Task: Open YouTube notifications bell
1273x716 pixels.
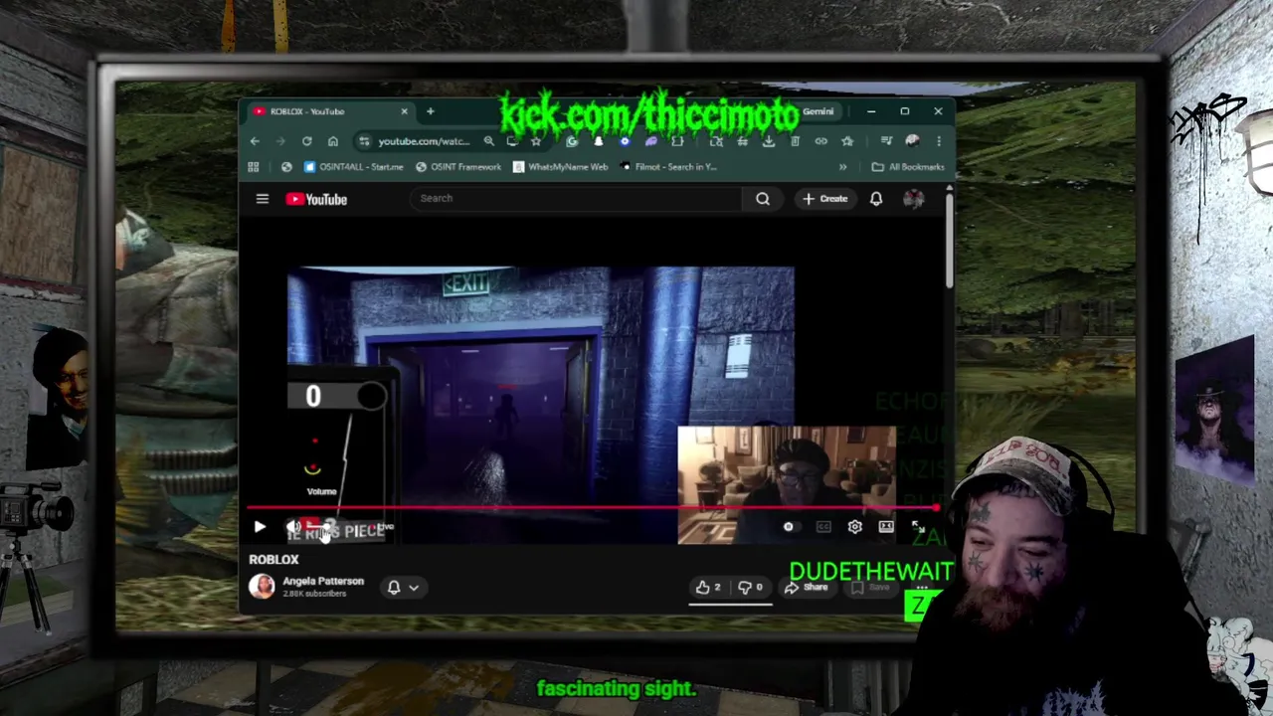Action: click(x=876, y=199)
